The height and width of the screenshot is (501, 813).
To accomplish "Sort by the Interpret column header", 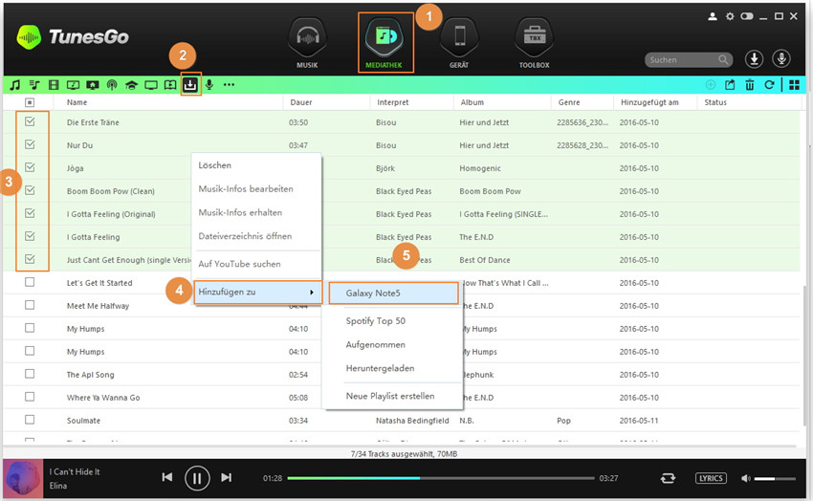I will 392,102.
